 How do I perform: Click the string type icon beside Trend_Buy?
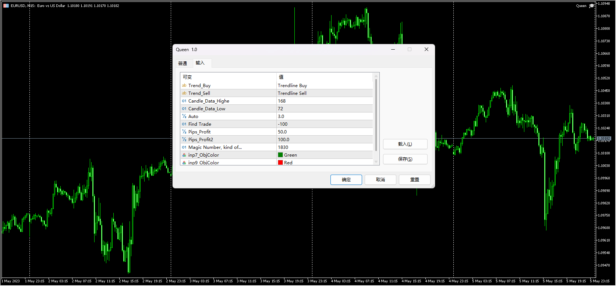[184, 86]
